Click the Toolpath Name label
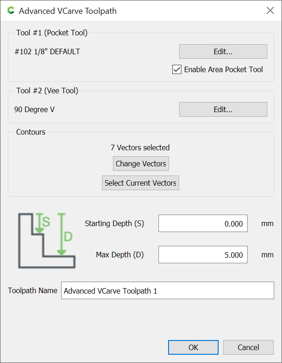282x363 pixels. pos(33,290)
